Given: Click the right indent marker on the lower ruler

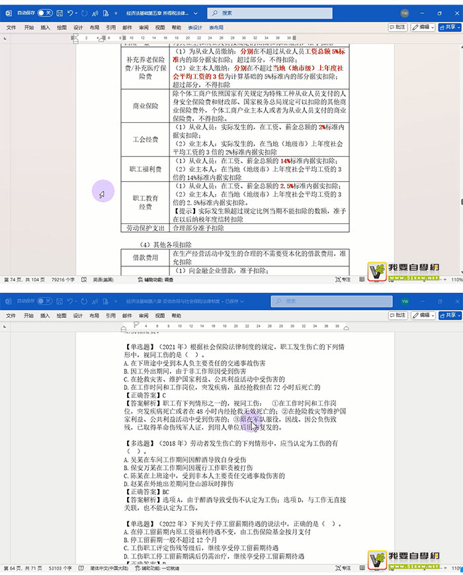Looking at the screenshot, I should pyautogui.click(x=346, y=328).
